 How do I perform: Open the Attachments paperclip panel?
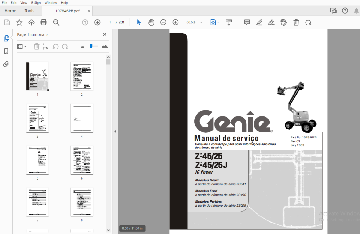pos(6,64)
